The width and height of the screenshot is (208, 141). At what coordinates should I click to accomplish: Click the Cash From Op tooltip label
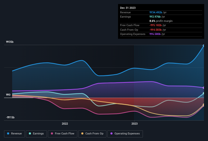point(129,30)
